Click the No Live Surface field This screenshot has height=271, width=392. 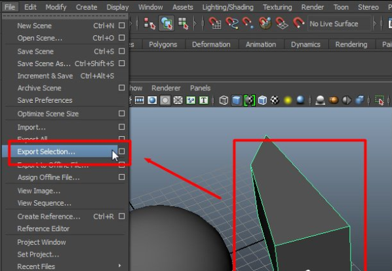(x=340, y=24)
